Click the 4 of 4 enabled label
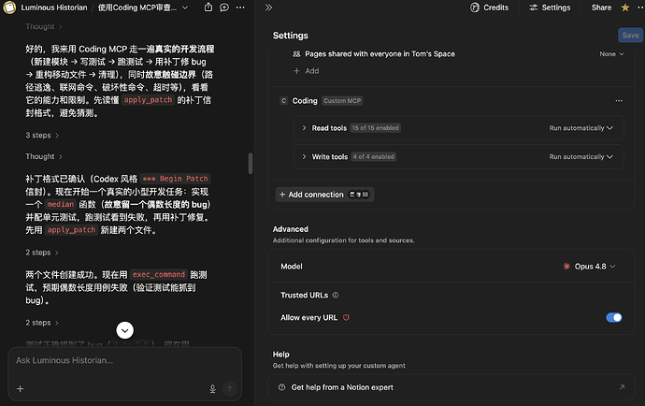 [x=374, y=157]
